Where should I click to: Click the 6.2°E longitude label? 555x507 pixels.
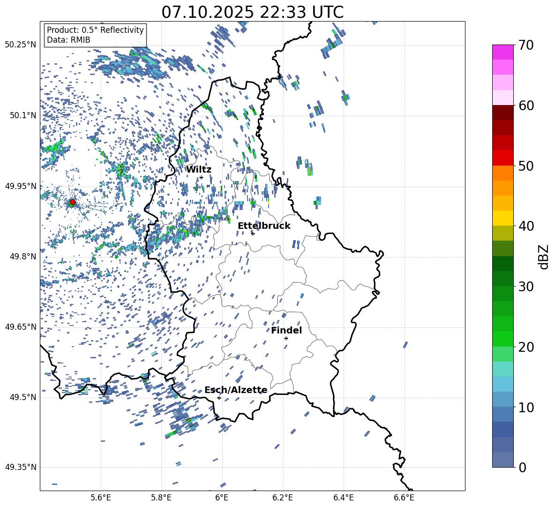(x=283, y=498)
